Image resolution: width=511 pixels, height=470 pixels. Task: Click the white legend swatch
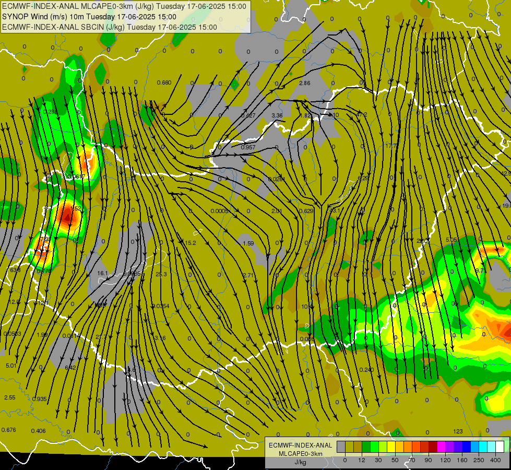pyautogui.click(x=500, y=446)
